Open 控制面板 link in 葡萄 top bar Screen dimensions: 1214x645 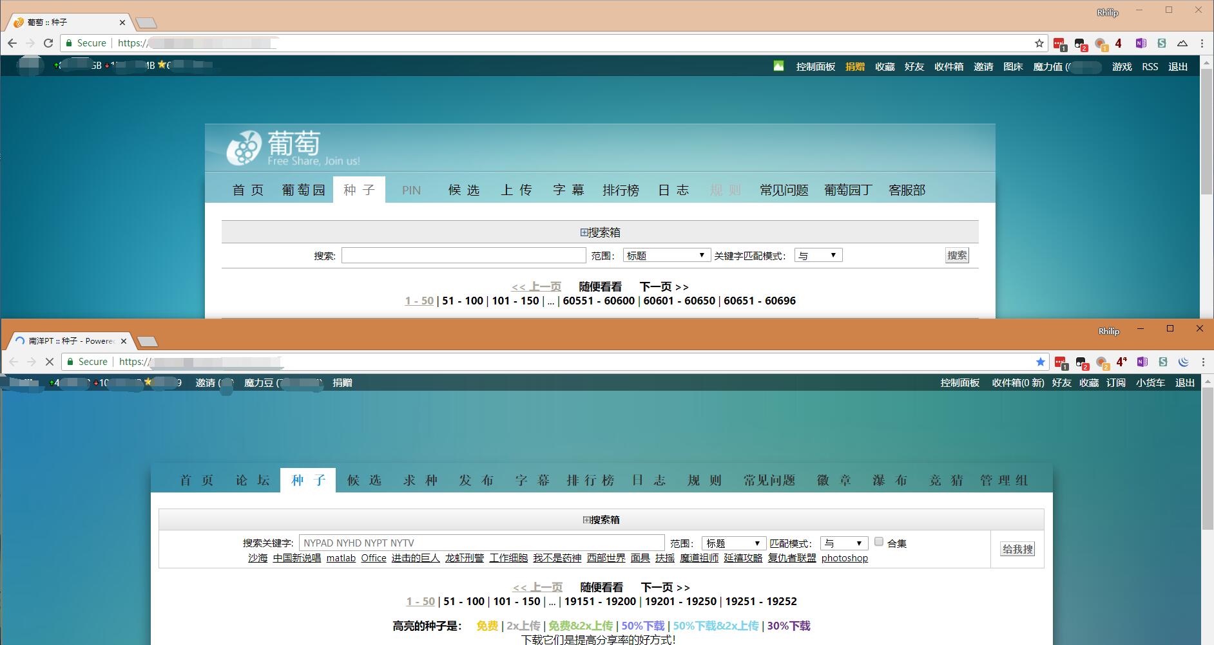pyautogui.click(x=815, y=66)
